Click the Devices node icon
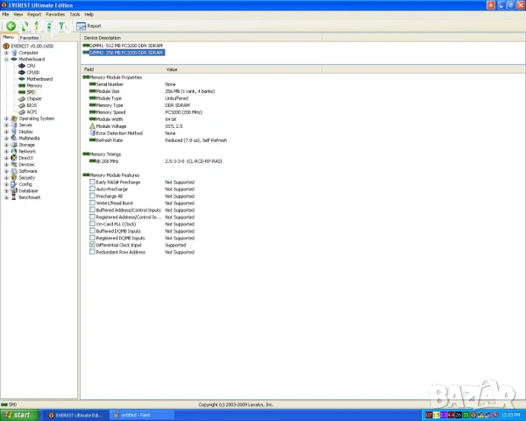526x421 pixels. (14, 165)
